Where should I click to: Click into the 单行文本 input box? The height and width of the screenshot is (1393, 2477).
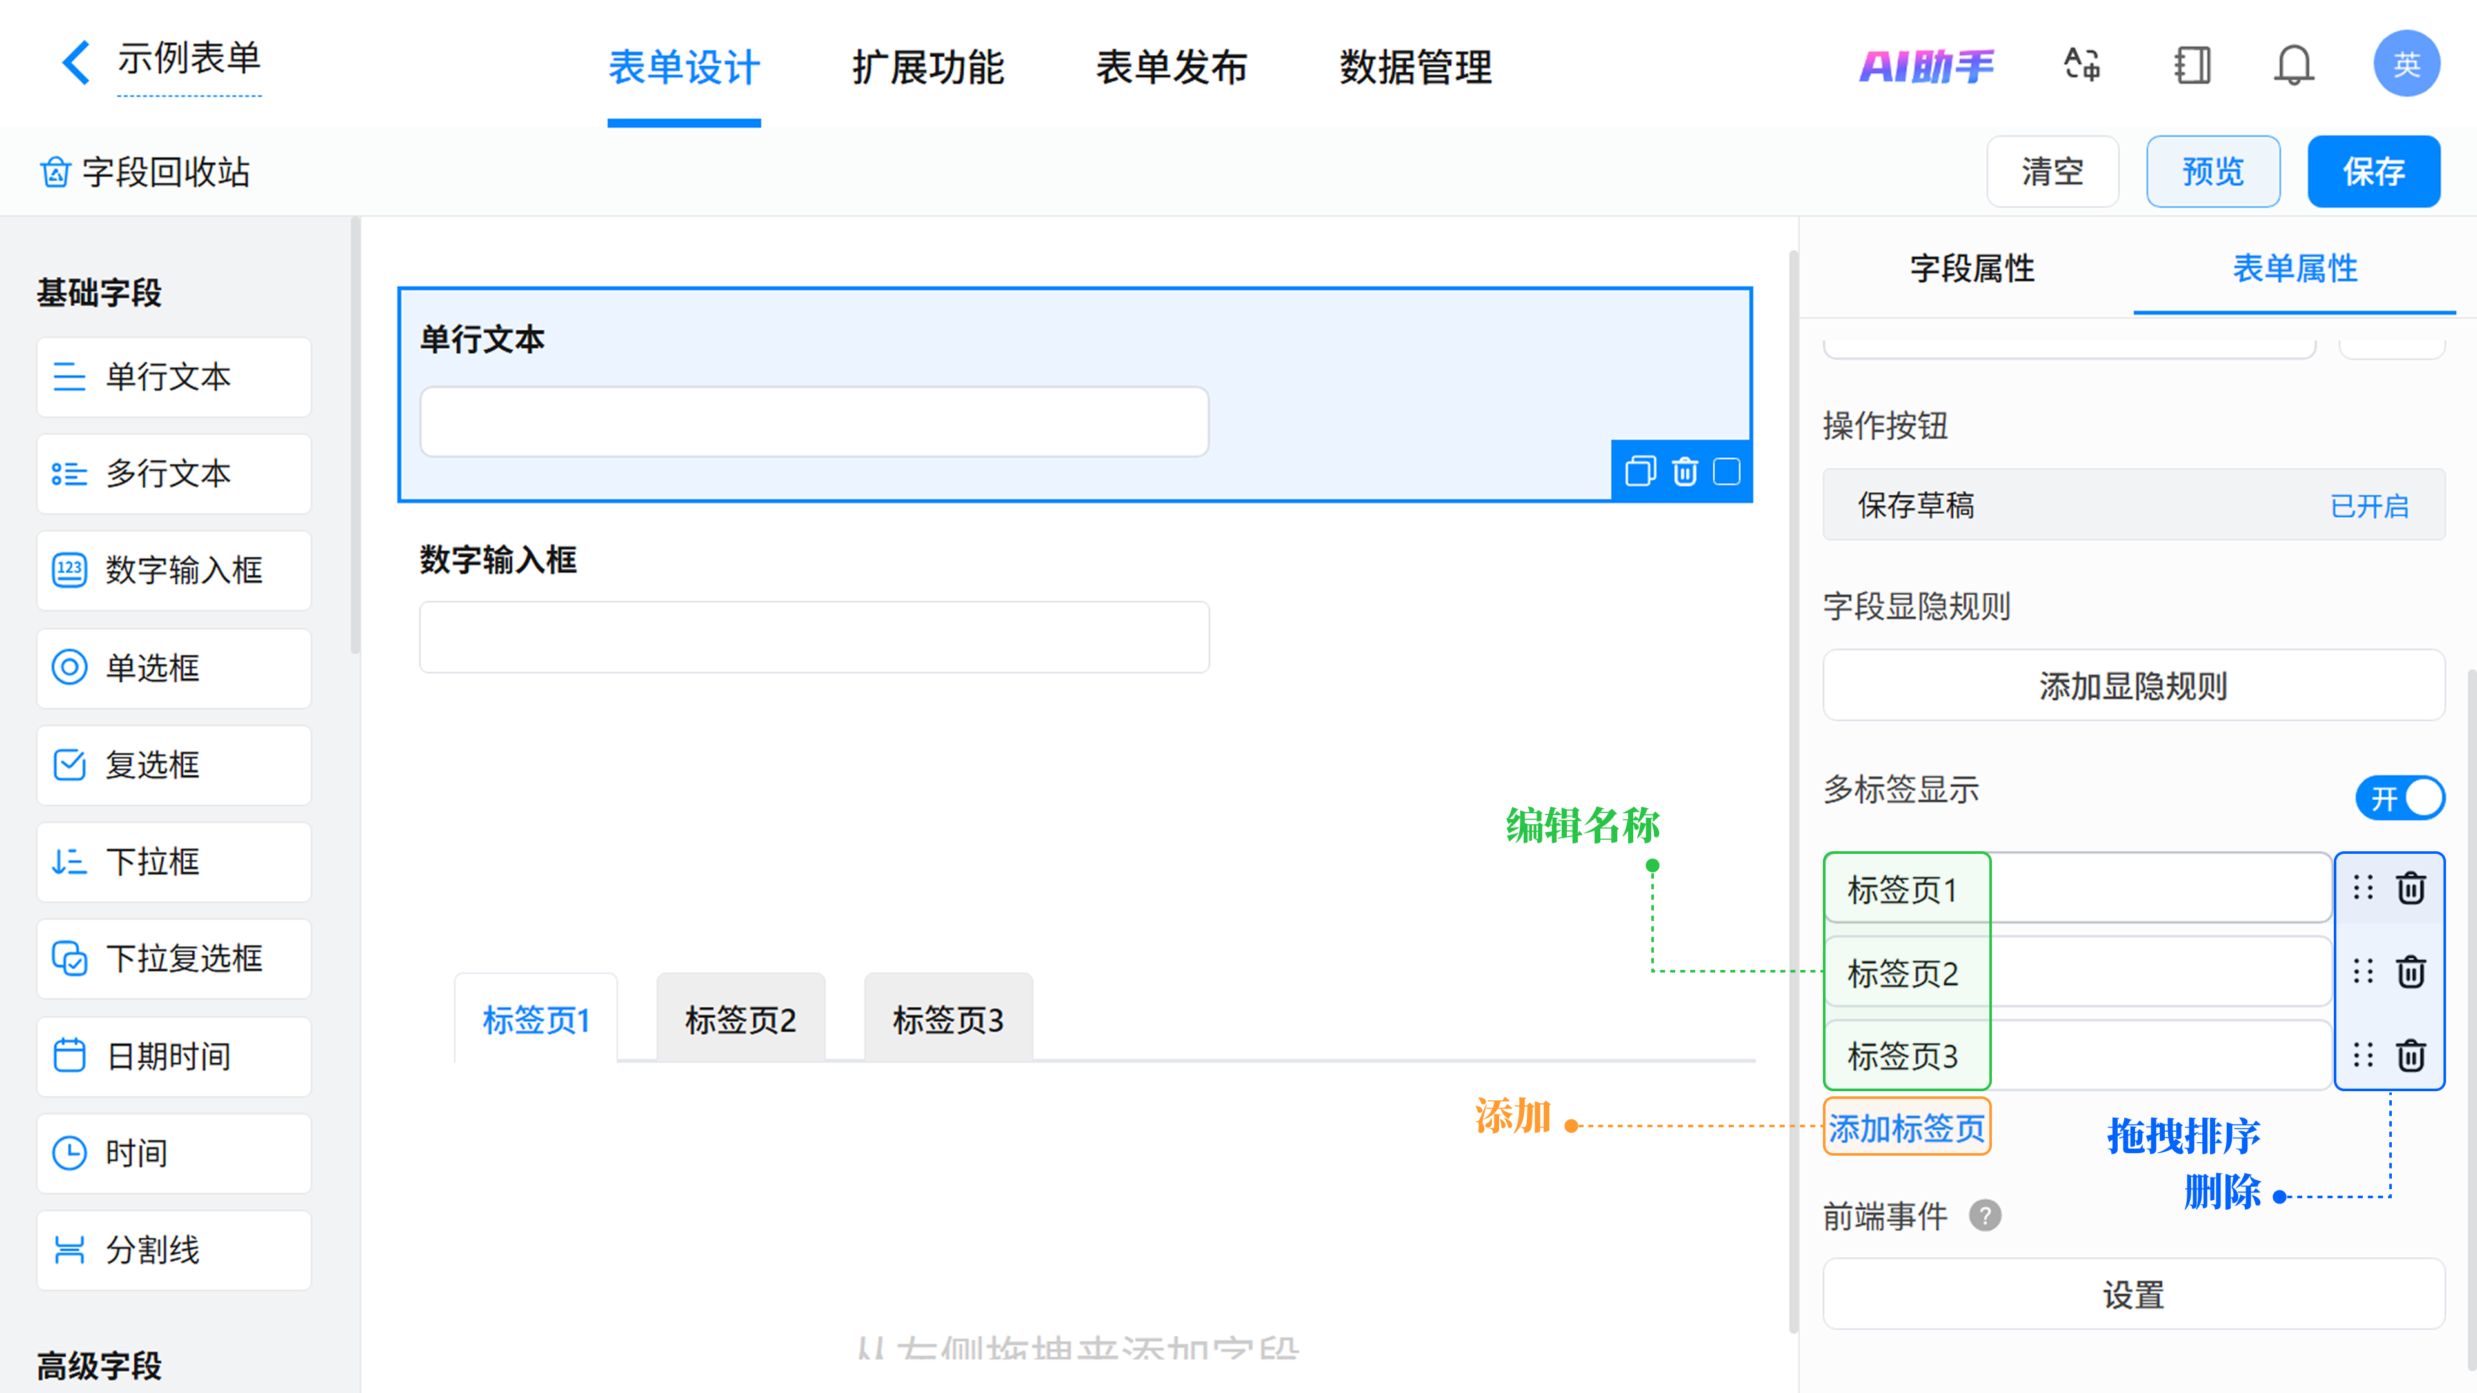click(813, 421)
